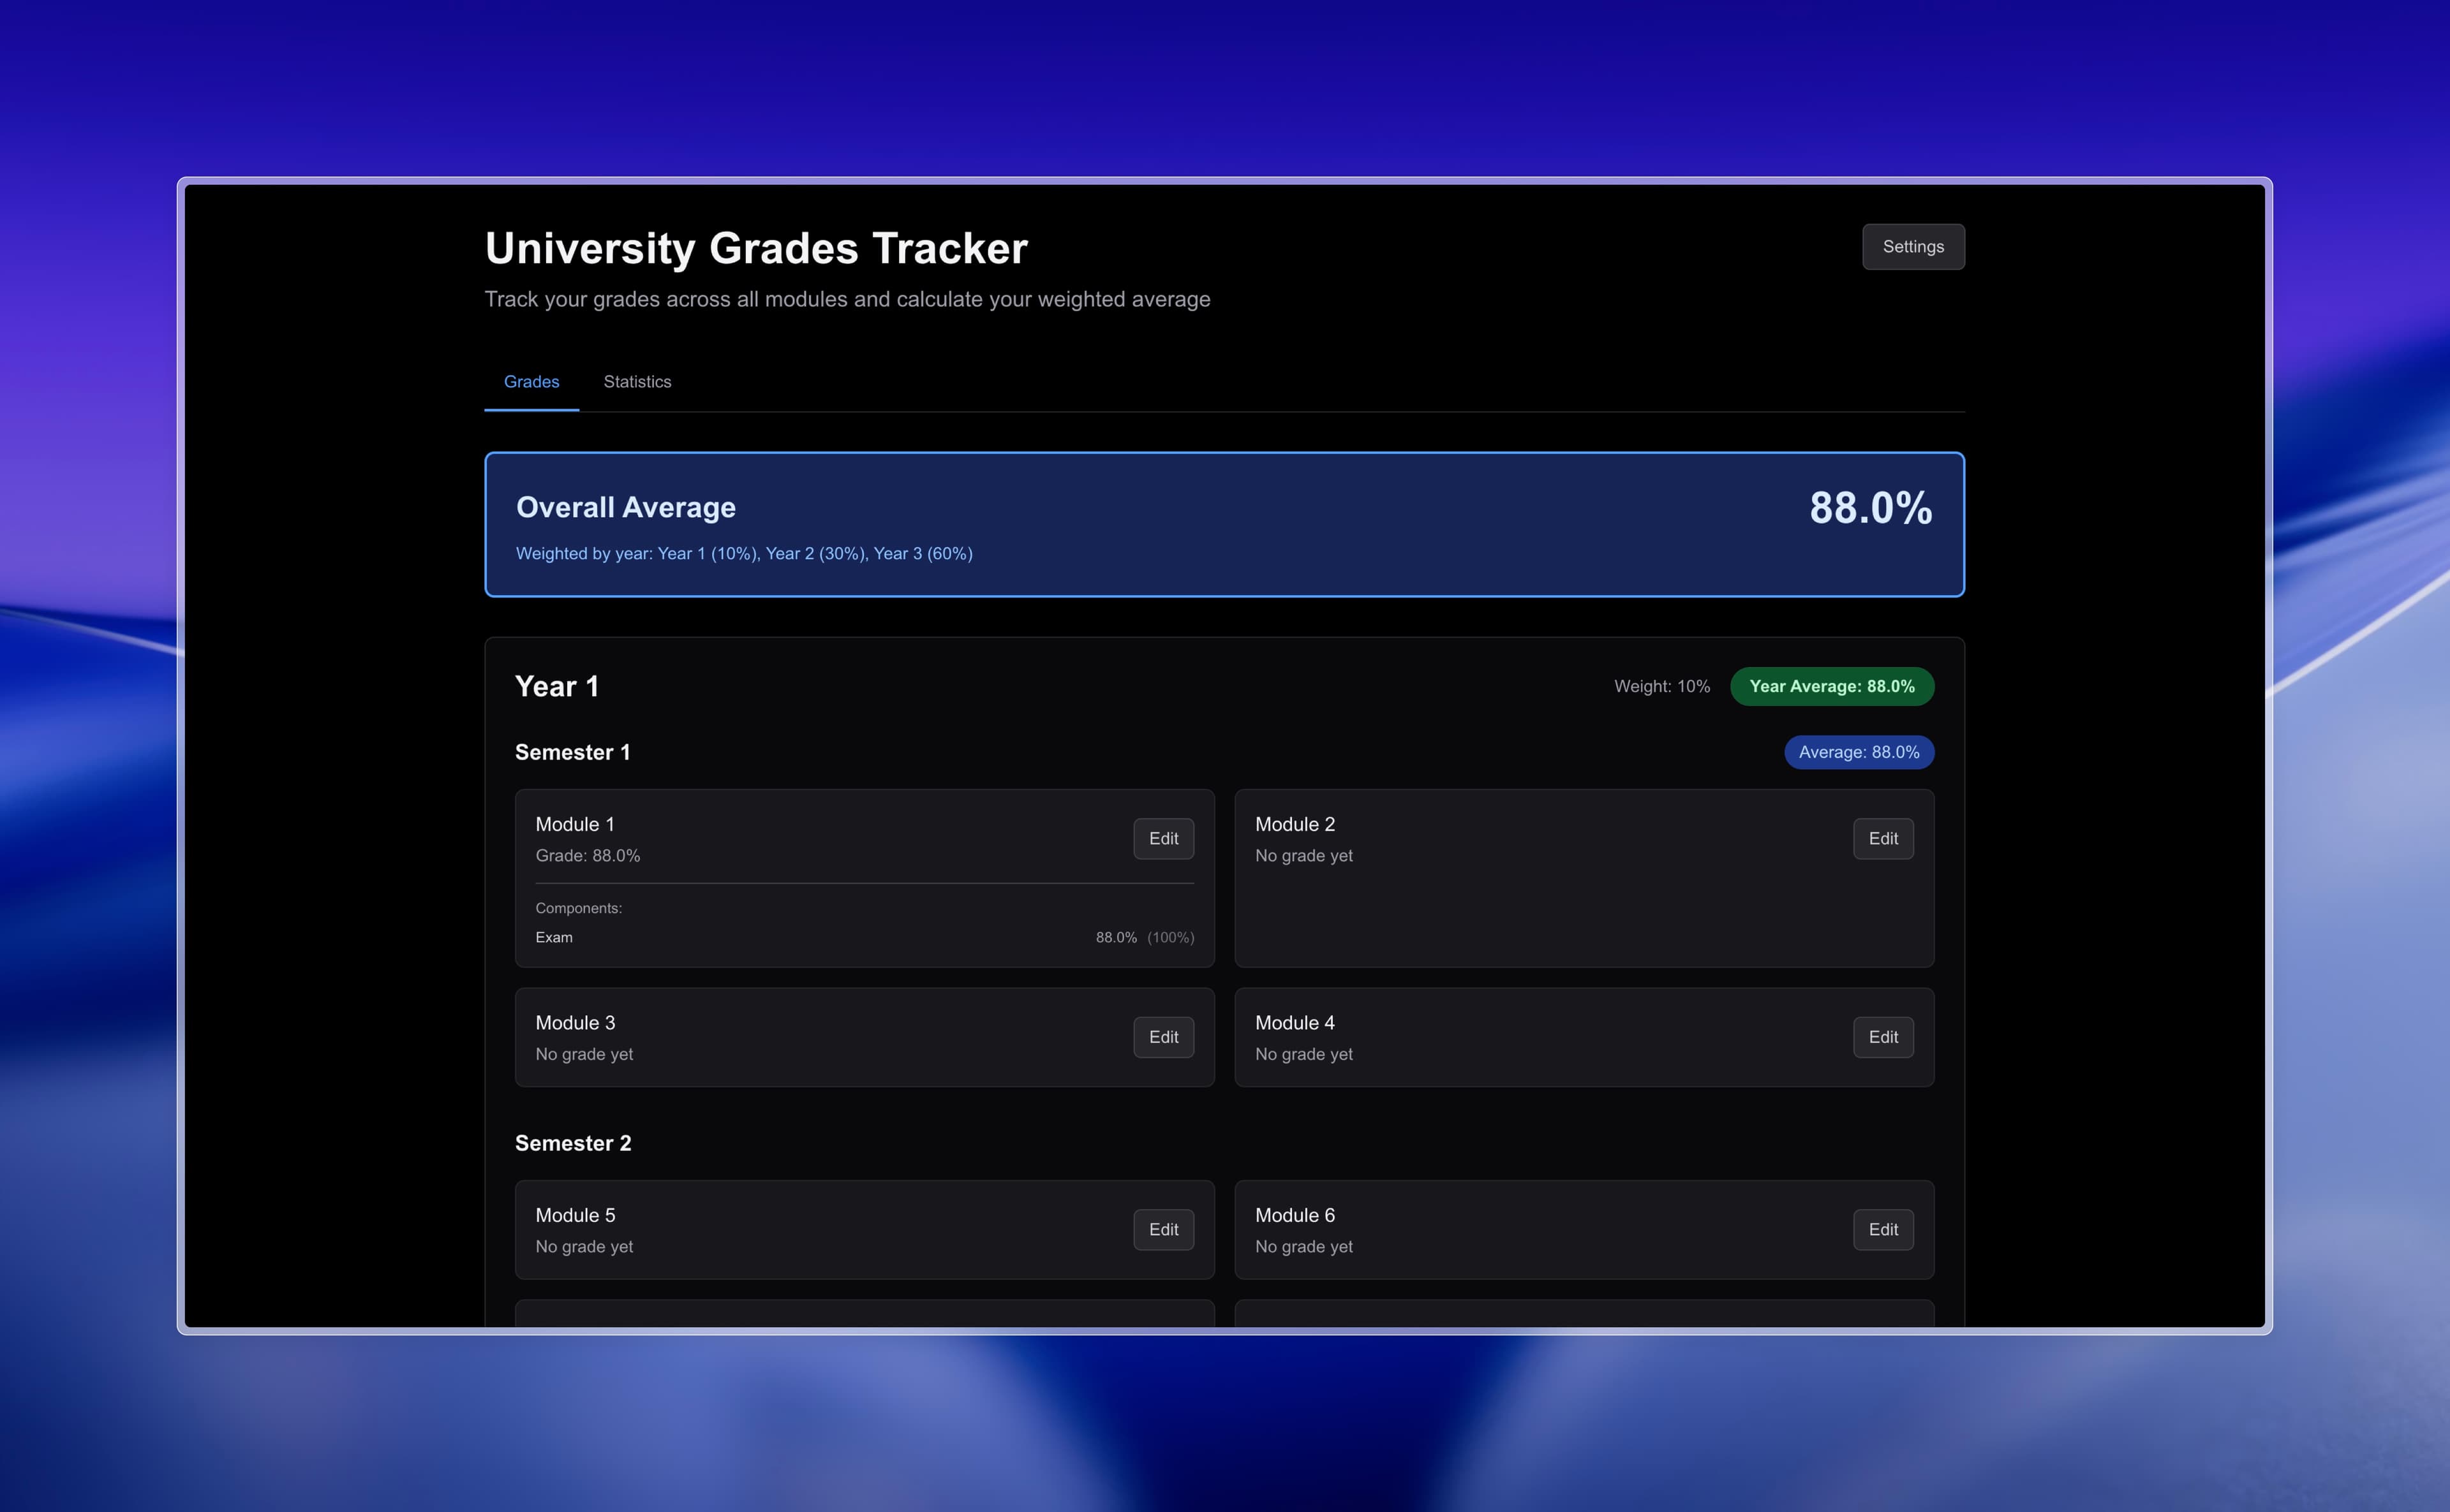This screenshot has height=1512, width=2450.
Task: Edit Module 5 in Semester 2
Action: pyautogui.click(x=1162, y=1229)
